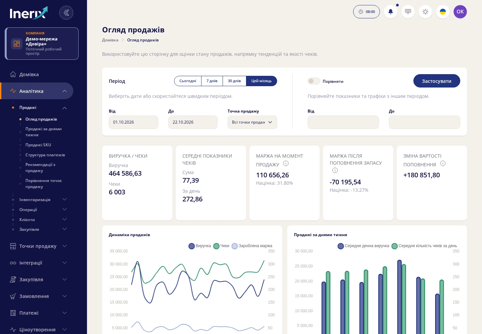Image resolution: width=482 pixels, height=334 pixels.
Task: Collapse the sidebar with the double-chevron button
Action: click(x=66, y=13)
